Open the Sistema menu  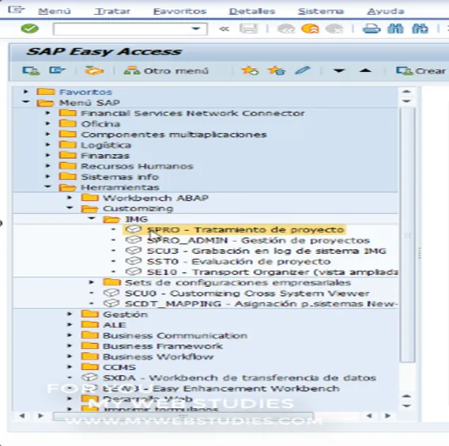[321, 11]
